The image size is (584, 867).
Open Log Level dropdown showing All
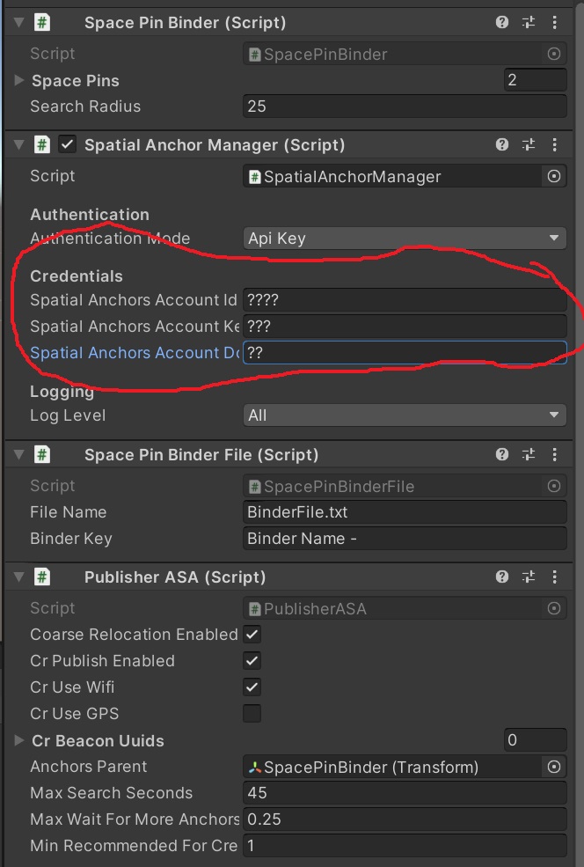(x=405, y=415)
